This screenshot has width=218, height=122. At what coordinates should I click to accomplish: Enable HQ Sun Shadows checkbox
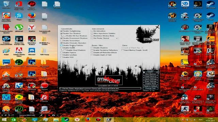pyautogui.click(x=65, y=36)
